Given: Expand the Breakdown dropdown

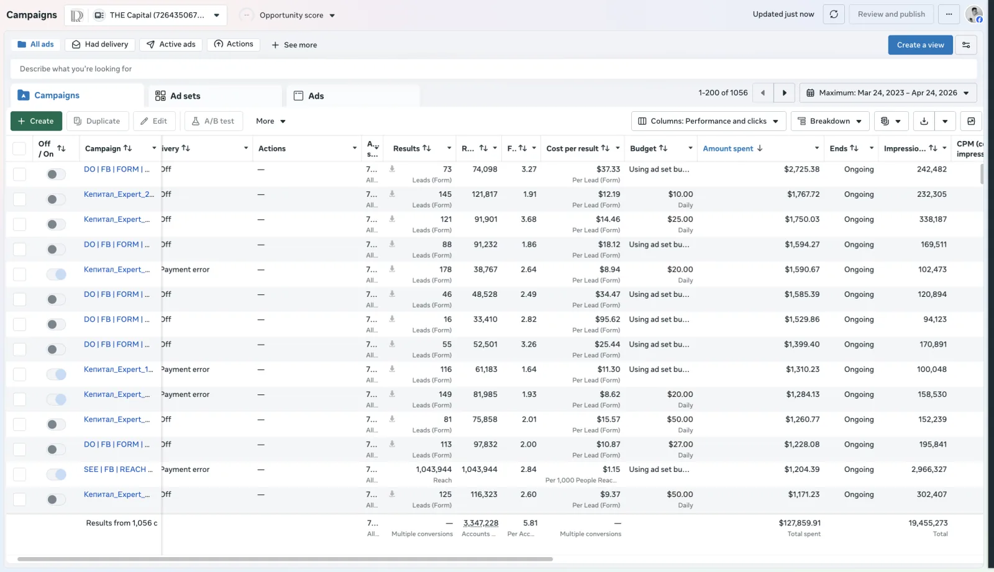Looking at the screenshot, I should click(829, 121).
